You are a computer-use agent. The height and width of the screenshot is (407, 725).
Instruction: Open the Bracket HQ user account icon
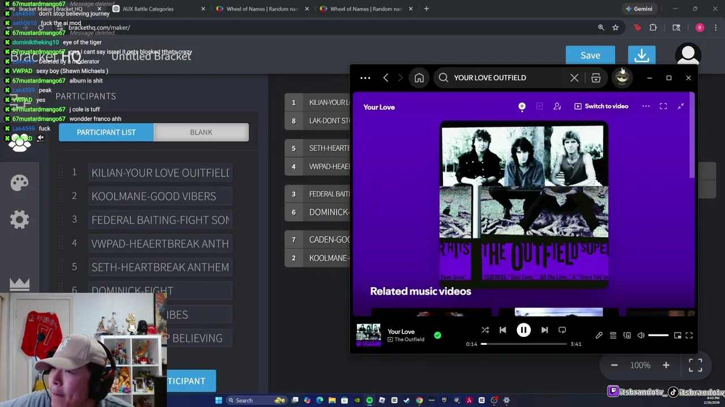coord(688,55)
